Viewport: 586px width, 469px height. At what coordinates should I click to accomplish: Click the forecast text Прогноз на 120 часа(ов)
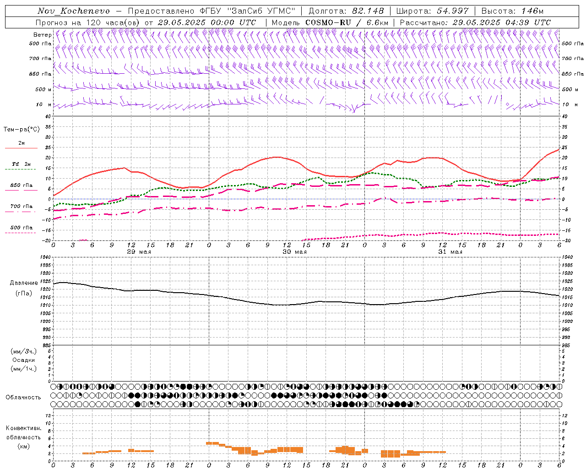pyautogui.click(x=88, y=22)
